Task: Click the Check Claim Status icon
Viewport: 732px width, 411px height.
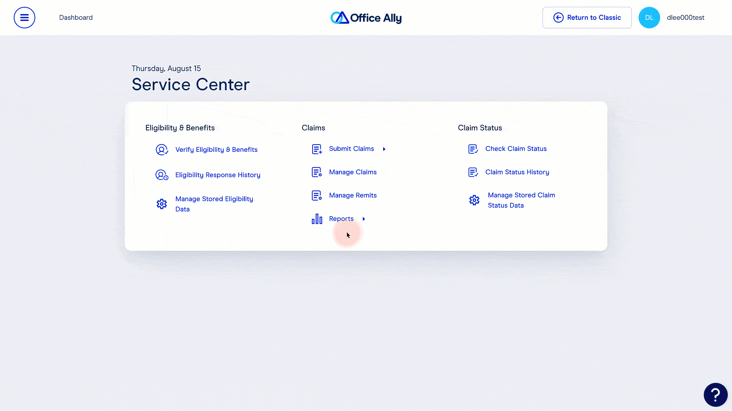Action: coord(473,149)
